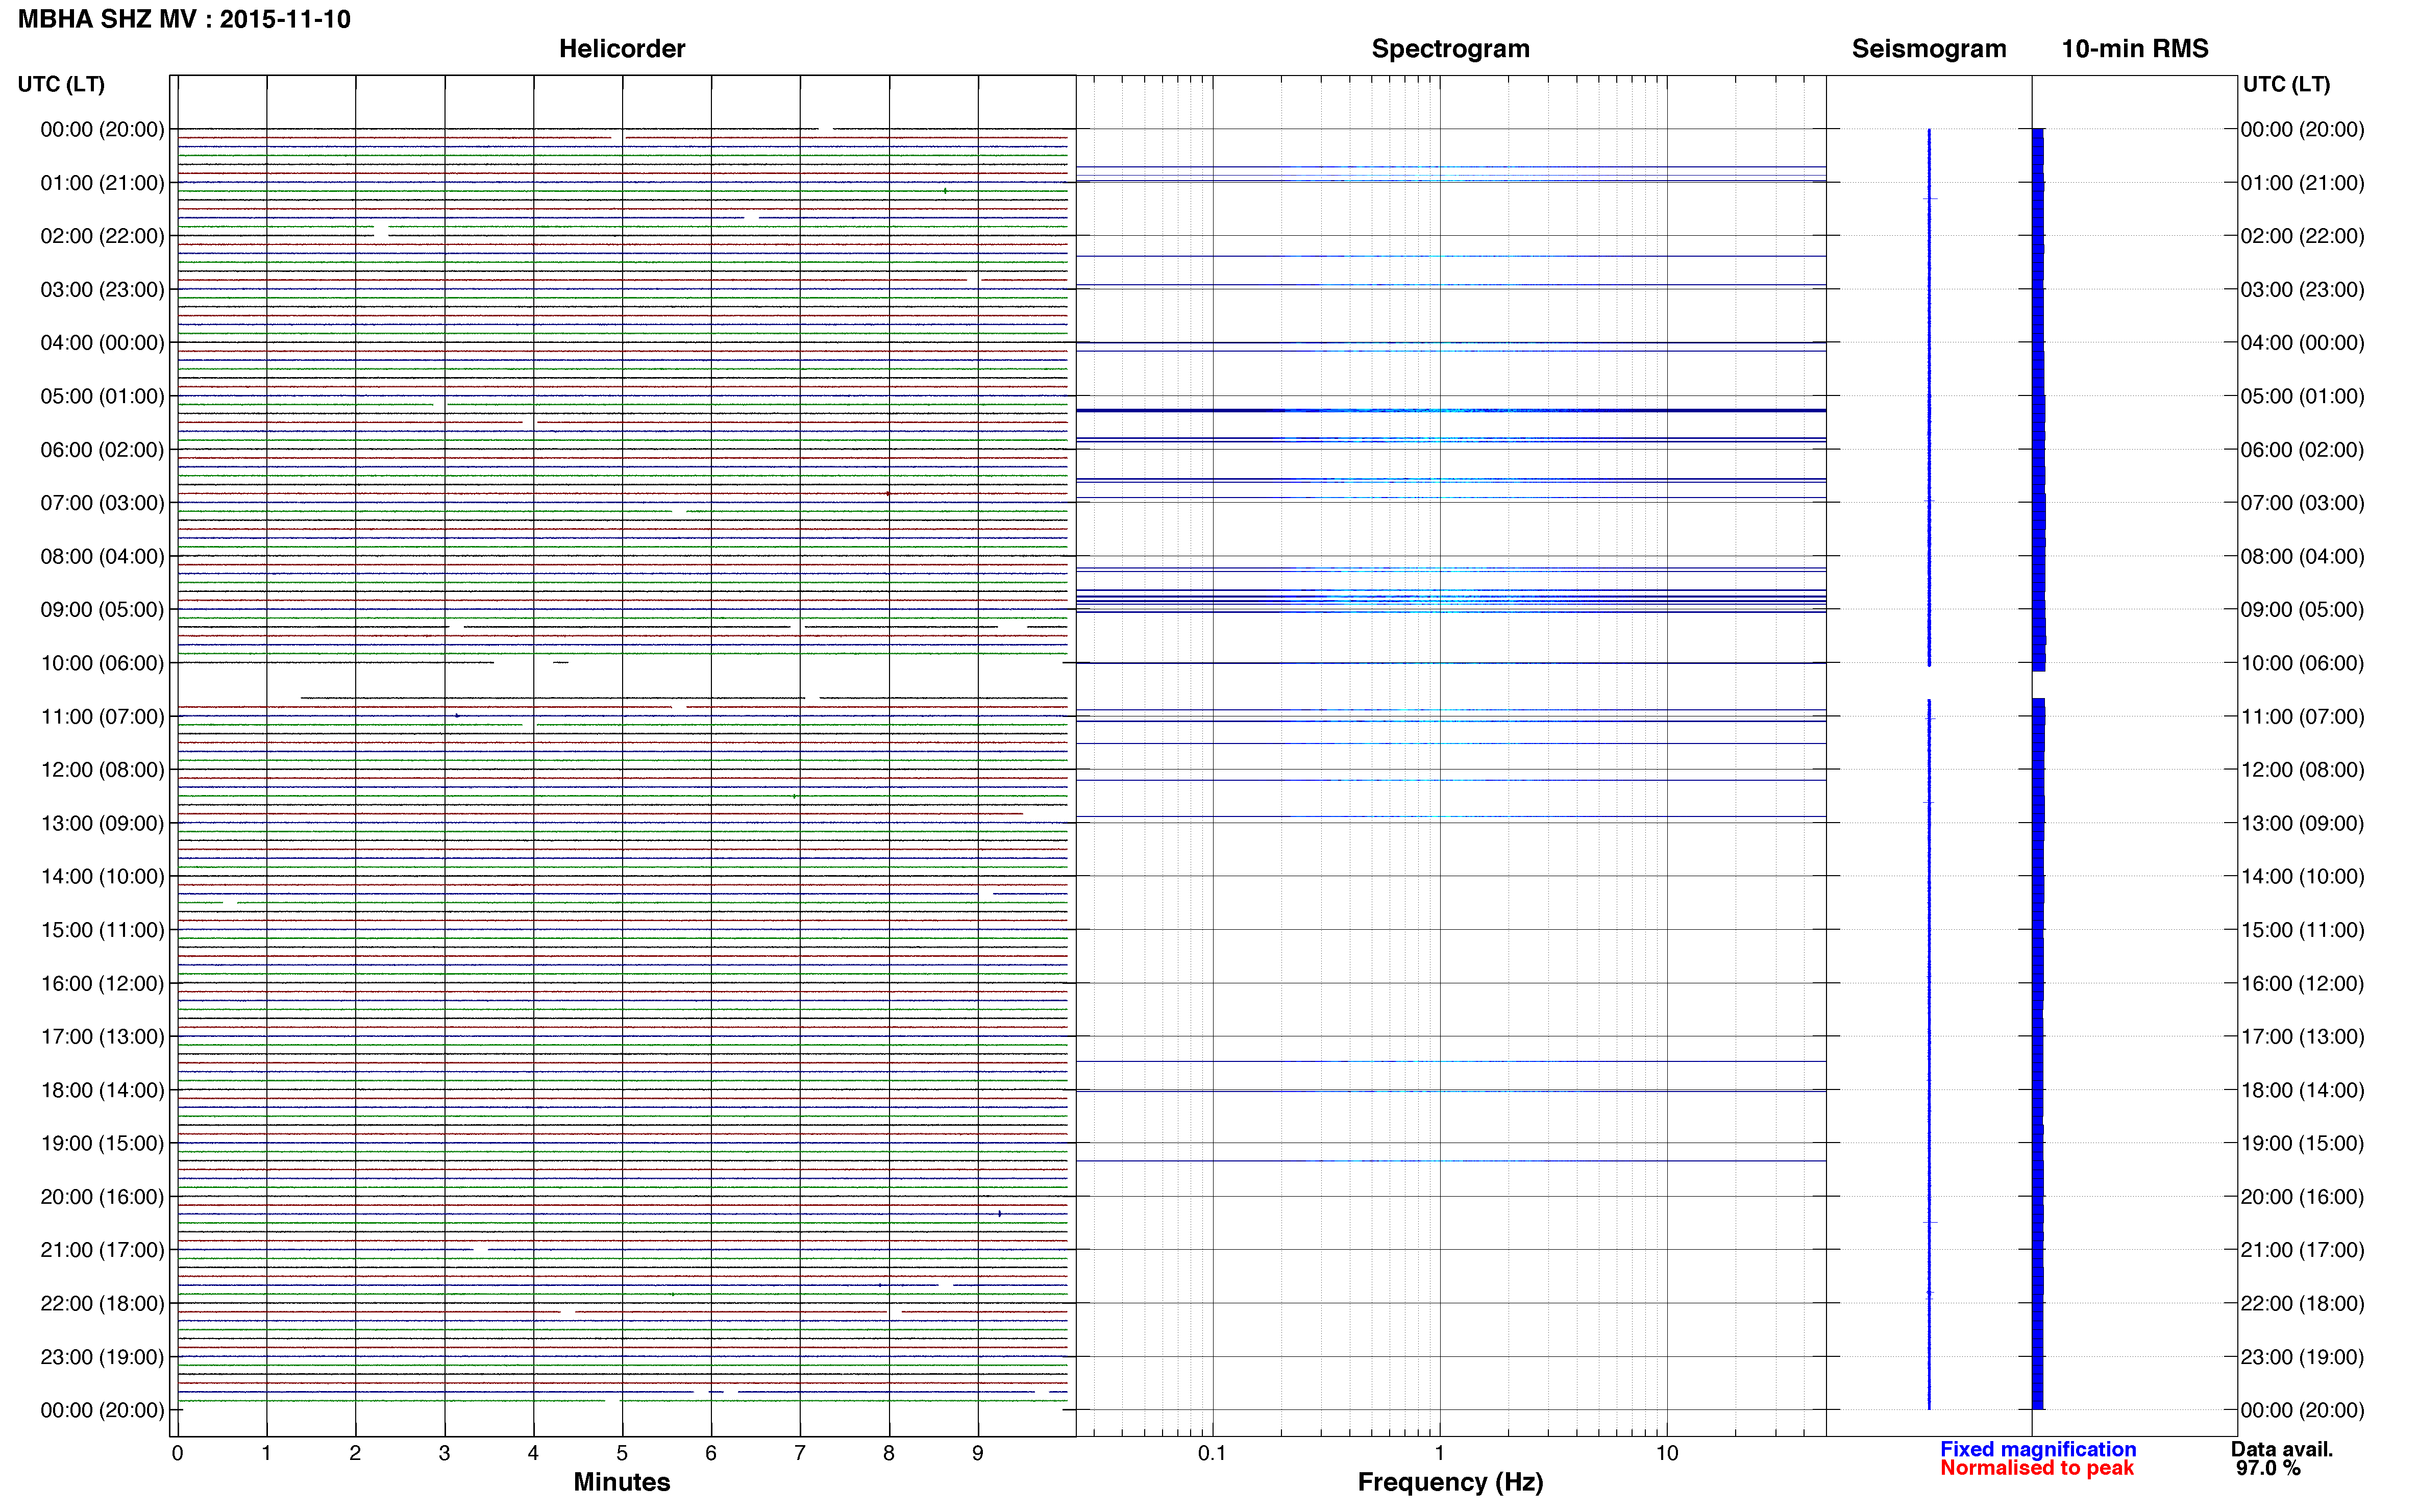Click '13:00 (09:00)' on the right time axis
The width and height of the screenshot is (2419, 1512).
coord(2303,823)
